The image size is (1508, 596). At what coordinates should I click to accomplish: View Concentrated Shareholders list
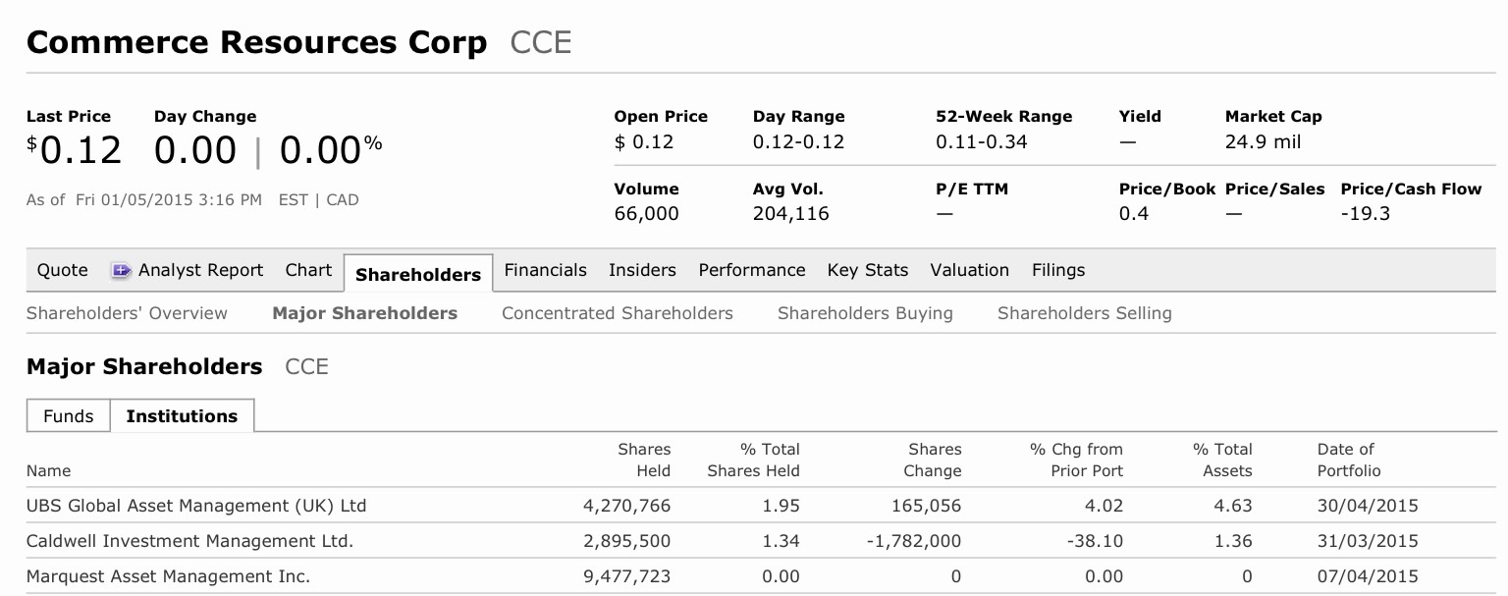[x=618, y=313]
